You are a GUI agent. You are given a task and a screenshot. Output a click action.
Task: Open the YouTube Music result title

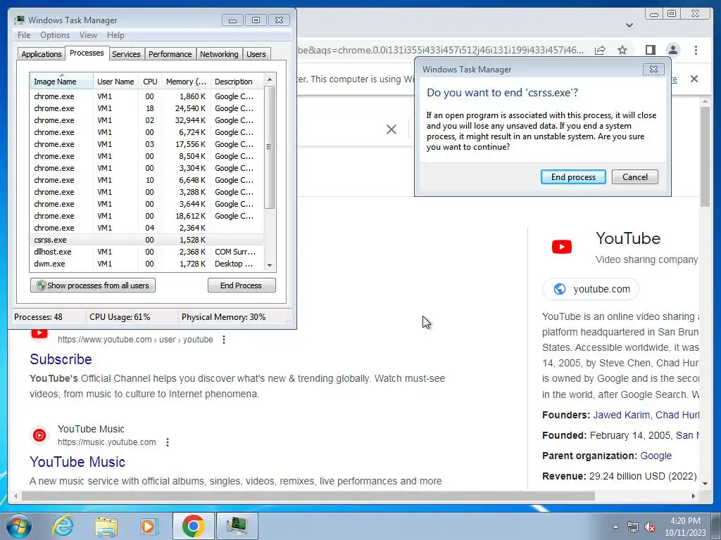pyautogui.click(x=77, y=462)
